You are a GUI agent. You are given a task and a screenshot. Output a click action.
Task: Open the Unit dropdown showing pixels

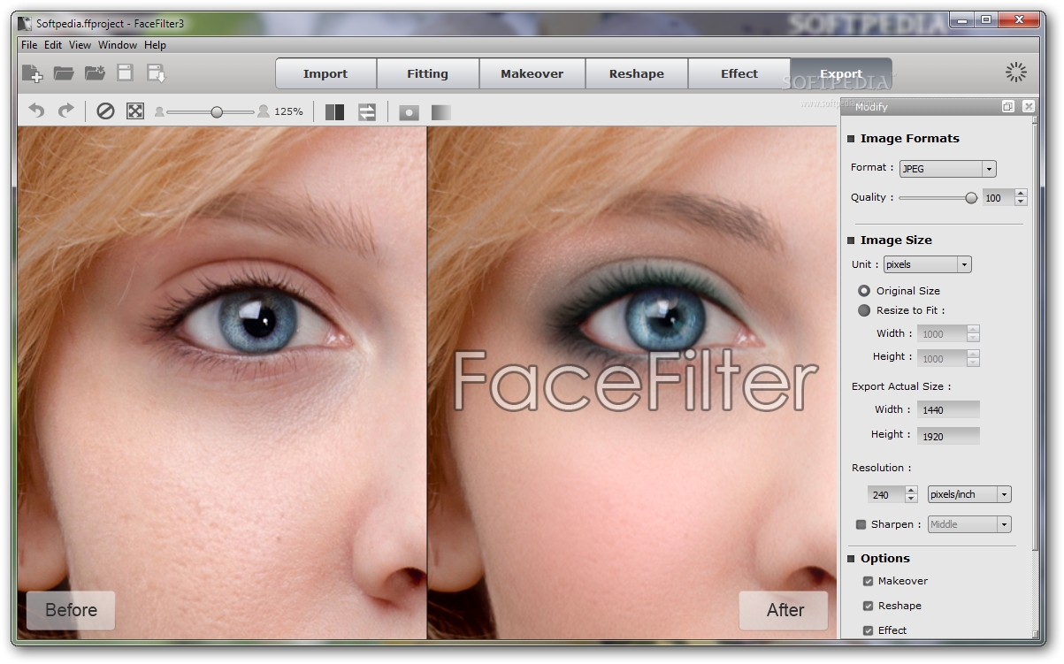tap(927, 264)
